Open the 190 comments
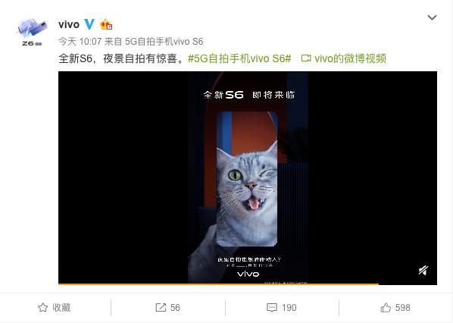453x323 pixels. 289,307
